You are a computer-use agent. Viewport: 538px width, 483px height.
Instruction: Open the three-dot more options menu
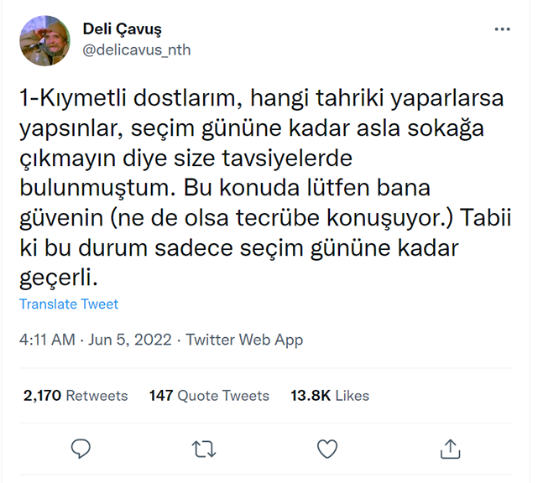coord(502,29)
